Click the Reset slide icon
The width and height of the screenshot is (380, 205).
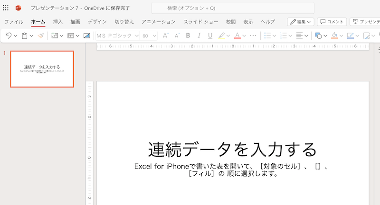coord(86,36)
